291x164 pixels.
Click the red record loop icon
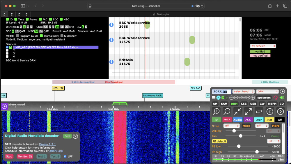(x=275, y=98)
